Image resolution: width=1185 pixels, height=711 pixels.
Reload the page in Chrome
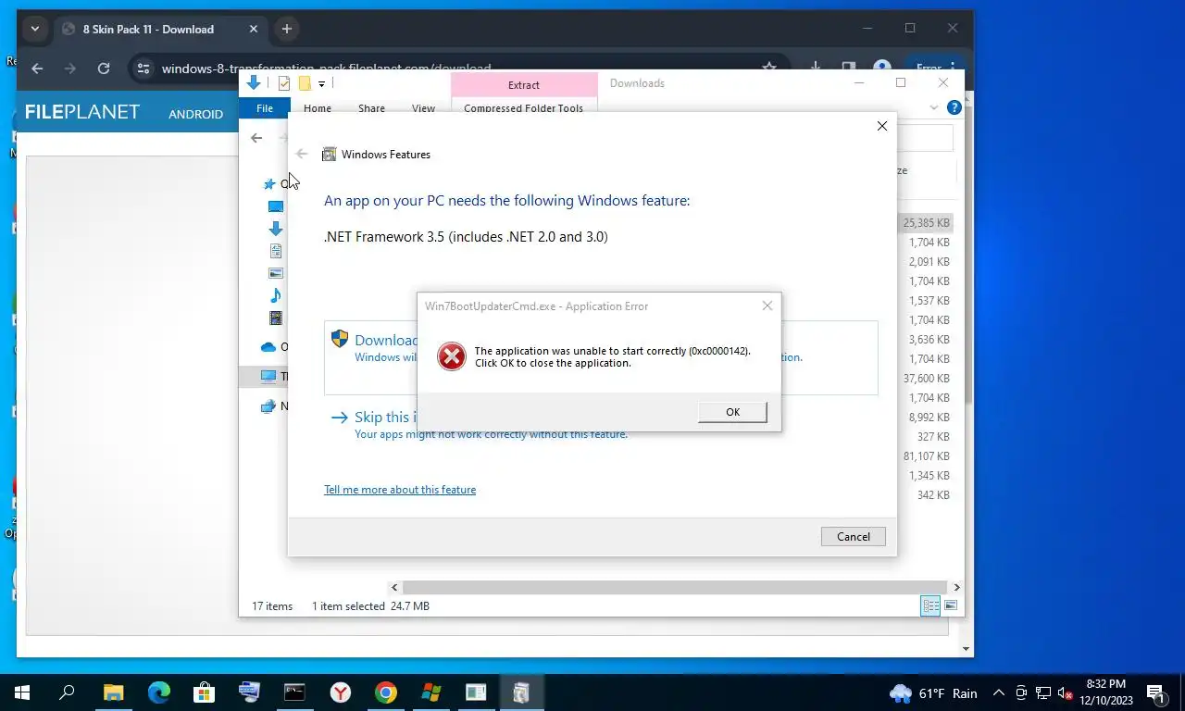(104, 69)
